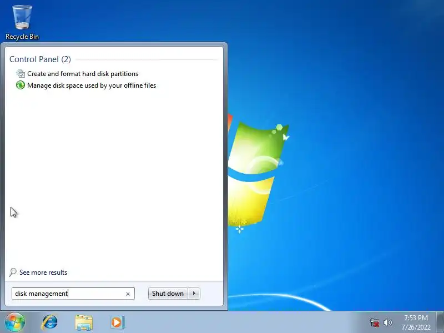Click the network status tray icon
The width and height of the screenshot is (444, 333).
tap(374, 322)
